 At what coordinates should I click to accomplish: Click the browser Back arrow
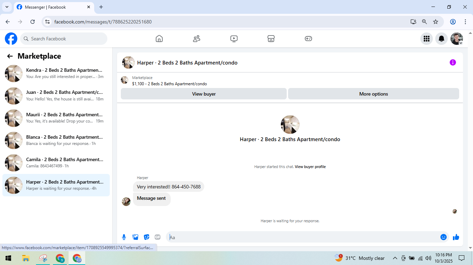pos(8,22)
